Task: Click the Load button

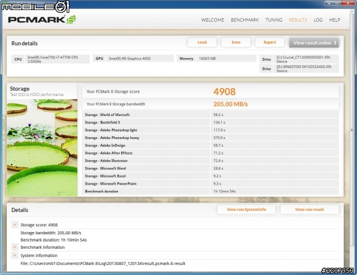Action: coord(202,42)
